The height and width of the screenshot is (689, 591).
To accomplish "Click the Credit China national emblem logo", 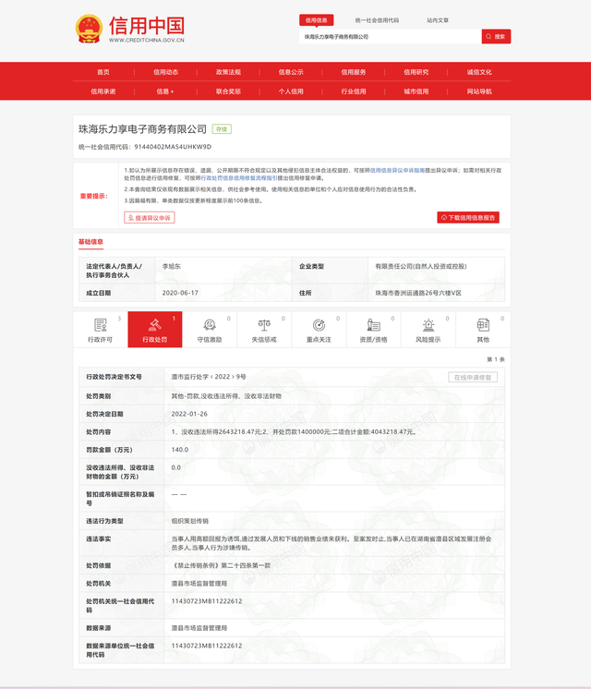I will 90,29.
